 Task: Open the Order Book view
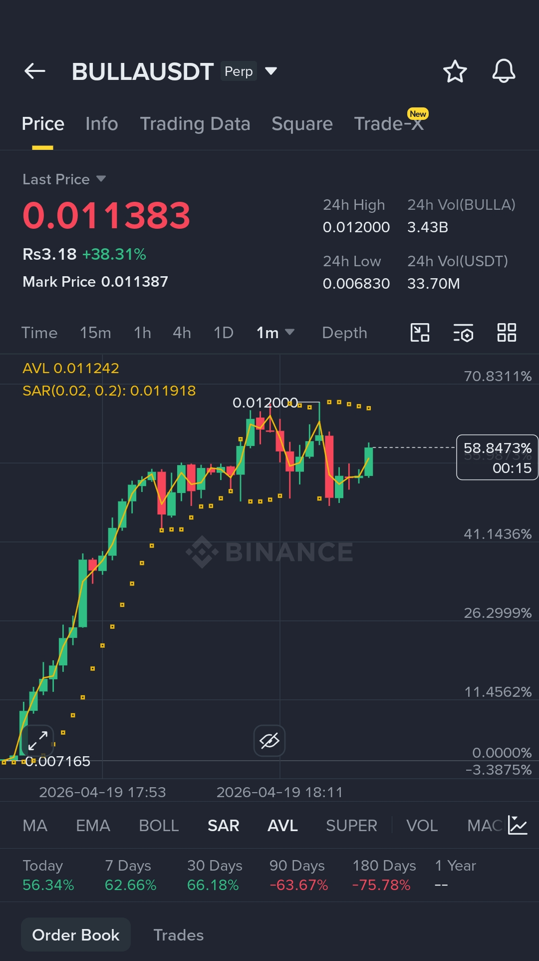tap(76, 935)
